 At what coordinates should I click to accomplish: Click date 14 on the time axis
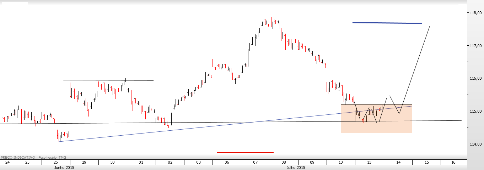pos(398,162)
